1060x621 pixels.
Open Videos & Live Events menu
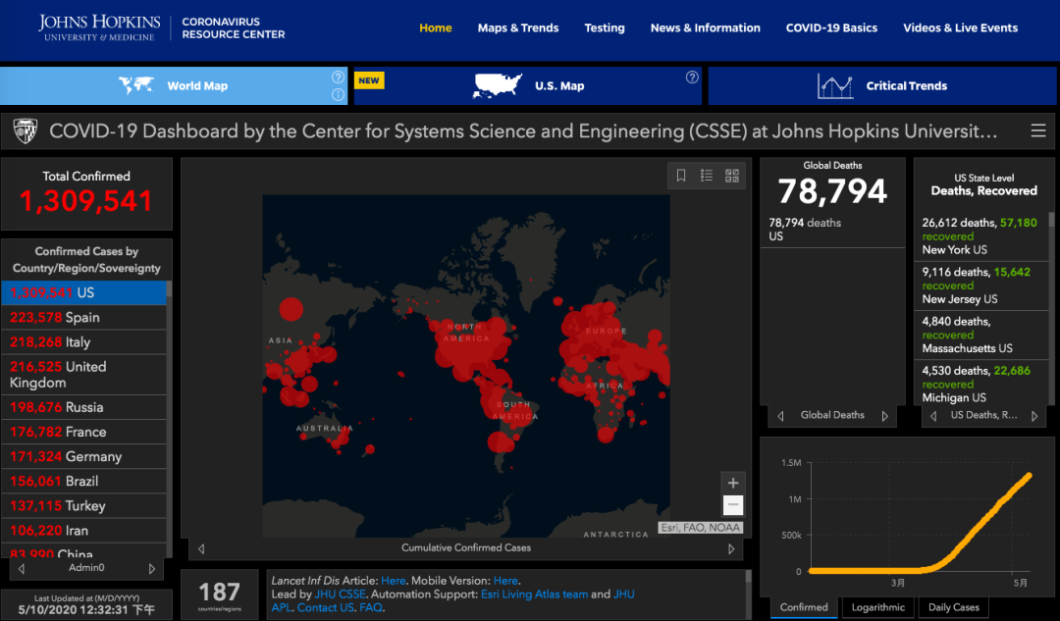coord(960,27)
